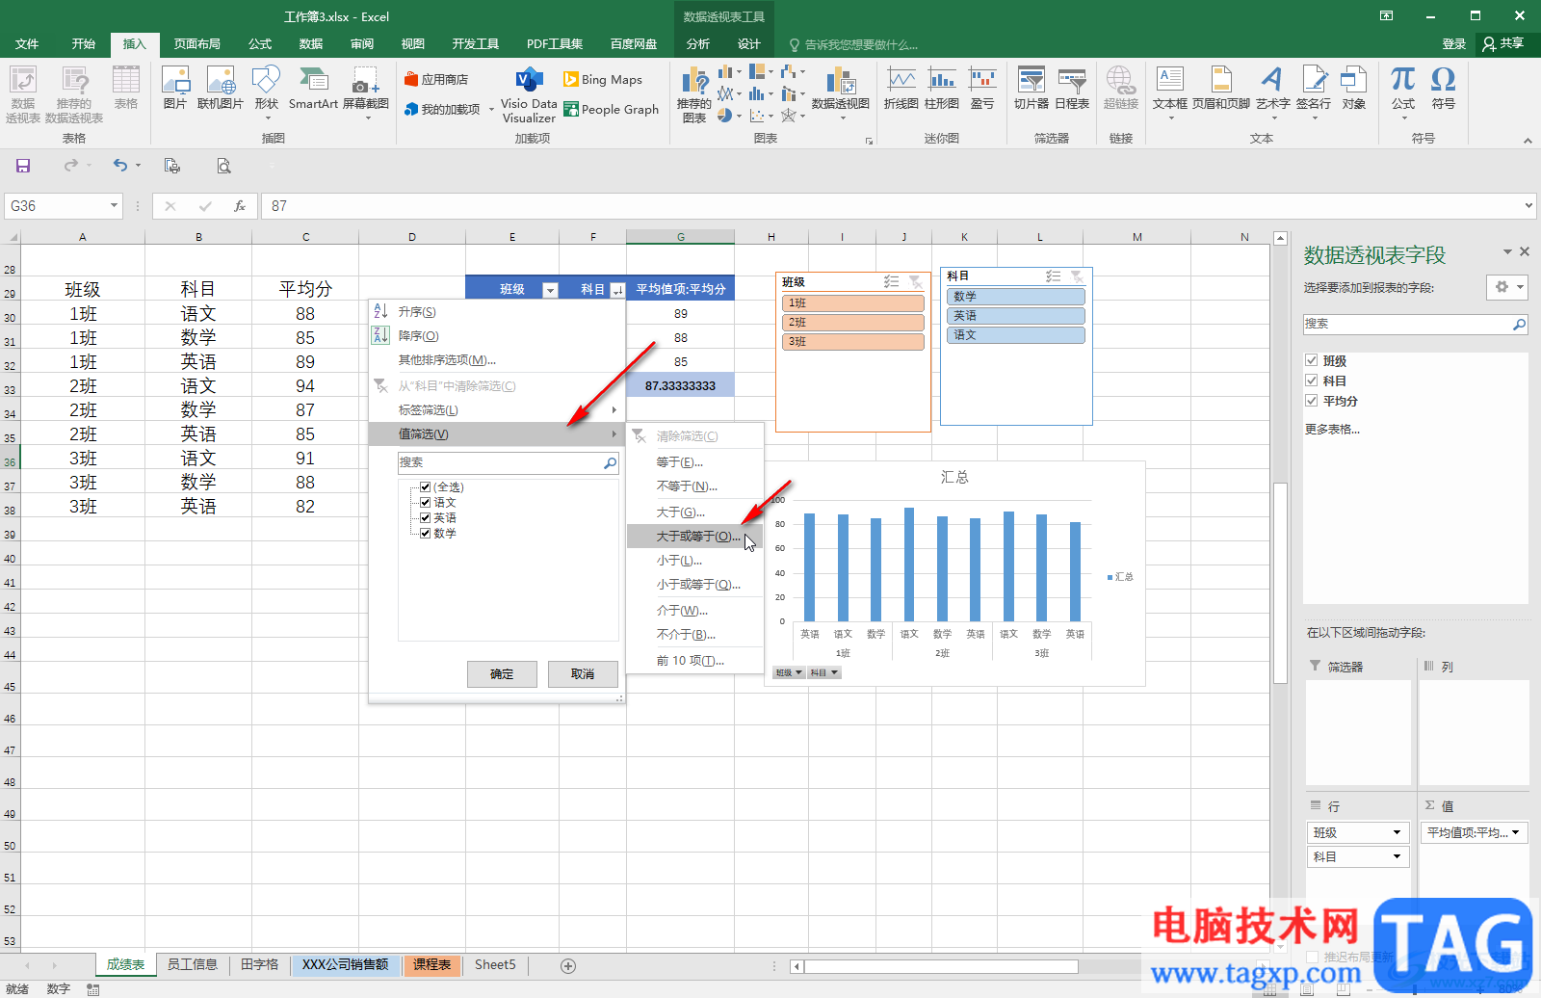This screenshot has height=998, width=1541.
Task: Insert a picture from file
Action: pos(175,89)
